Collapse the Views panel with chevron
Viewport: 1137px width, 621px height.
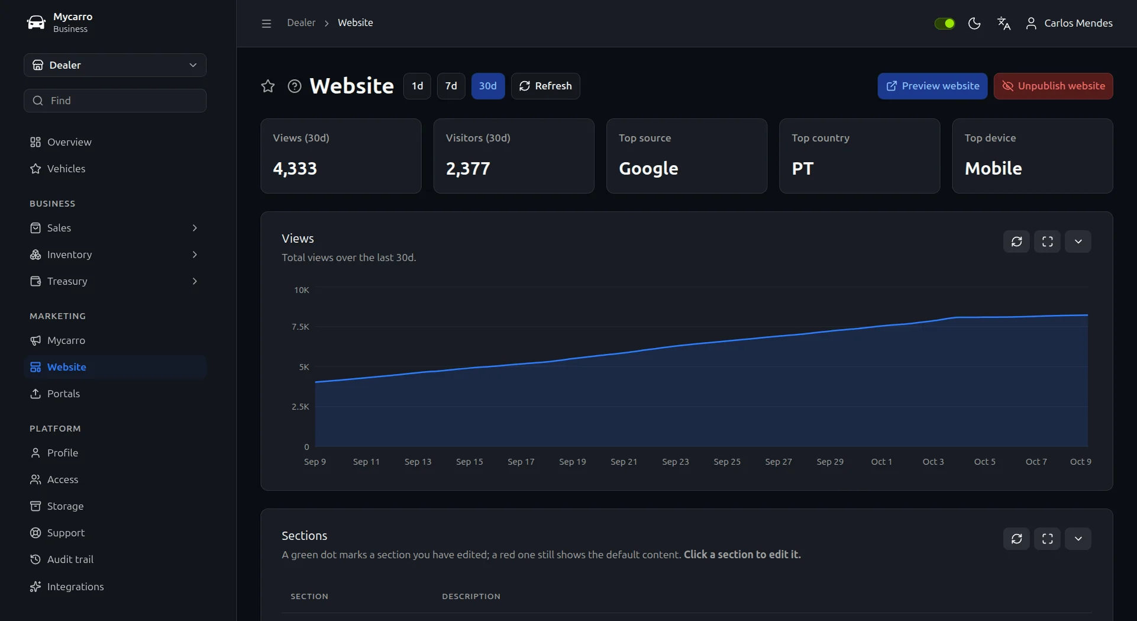[1078, 242]
